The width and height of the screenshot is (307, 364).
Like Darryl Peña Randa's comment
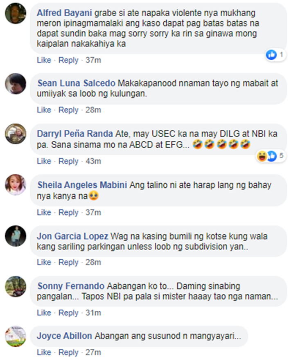click(x=44, y=161)
